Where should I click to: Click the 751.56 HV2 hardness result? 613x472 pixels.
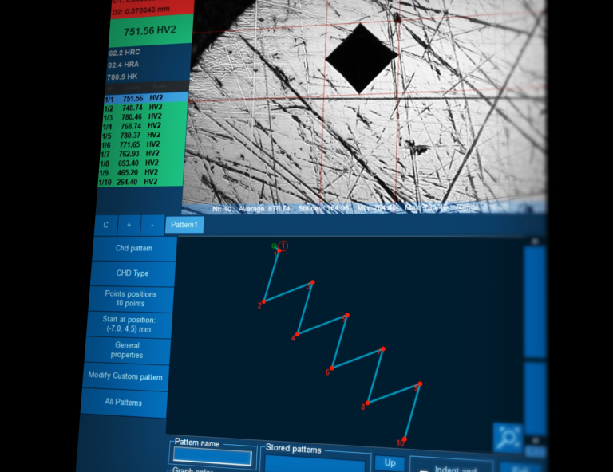[151, 31]
